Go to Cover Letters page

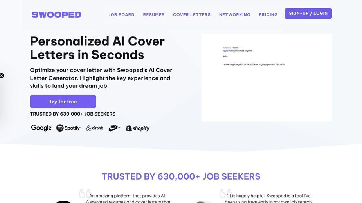(x=192, y=15)
